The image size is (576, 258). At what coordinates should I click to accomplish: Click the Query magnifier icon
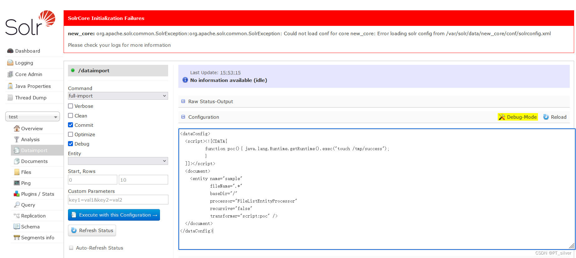(x=17, y=205)
